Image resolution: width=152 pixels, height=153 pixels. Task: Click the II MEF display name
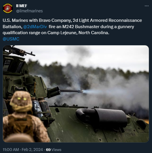(22, 6)
